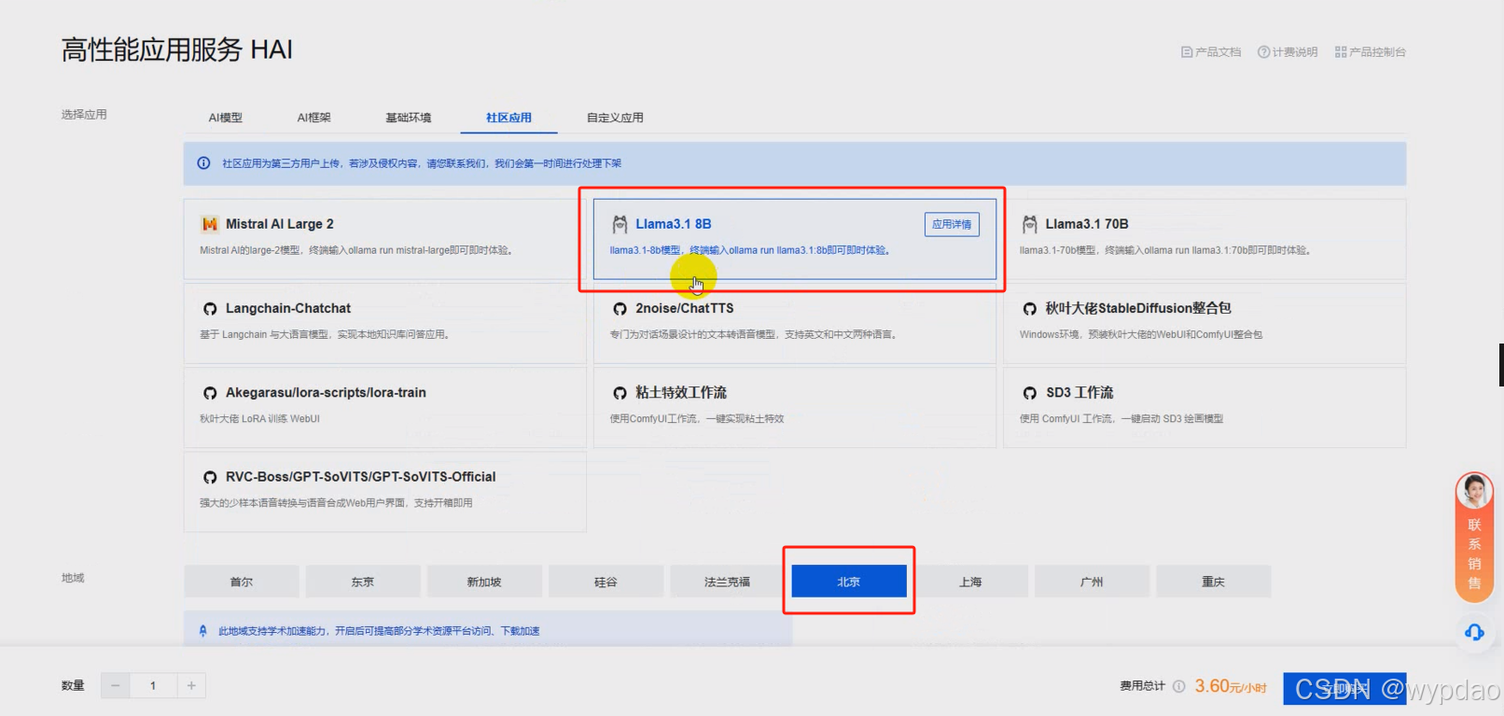Click the info icon in community notice
The image size is (1504, 716).
[x=203, y=163]
